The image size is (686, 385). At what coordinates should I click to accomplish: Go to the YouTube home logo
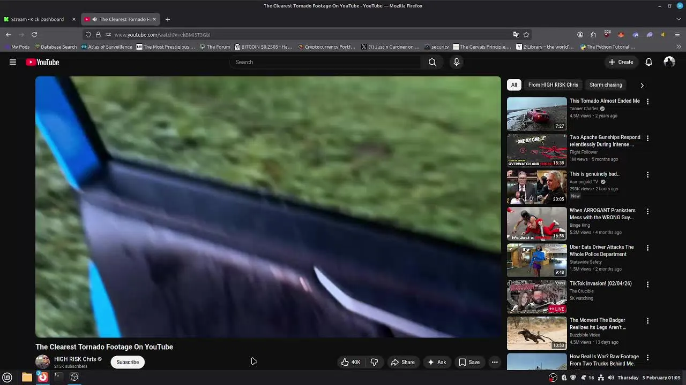click(42, 62)
